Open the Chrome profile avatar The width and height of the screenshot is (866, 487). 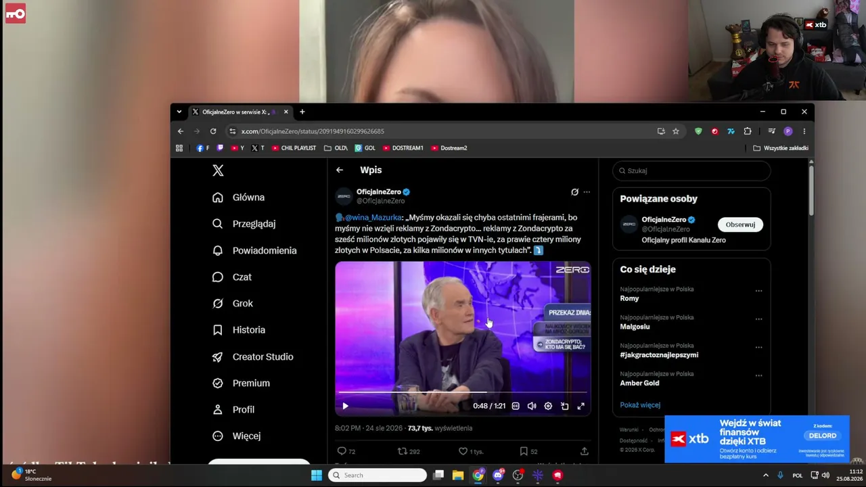pyautogui.click(x=788, y=131)
